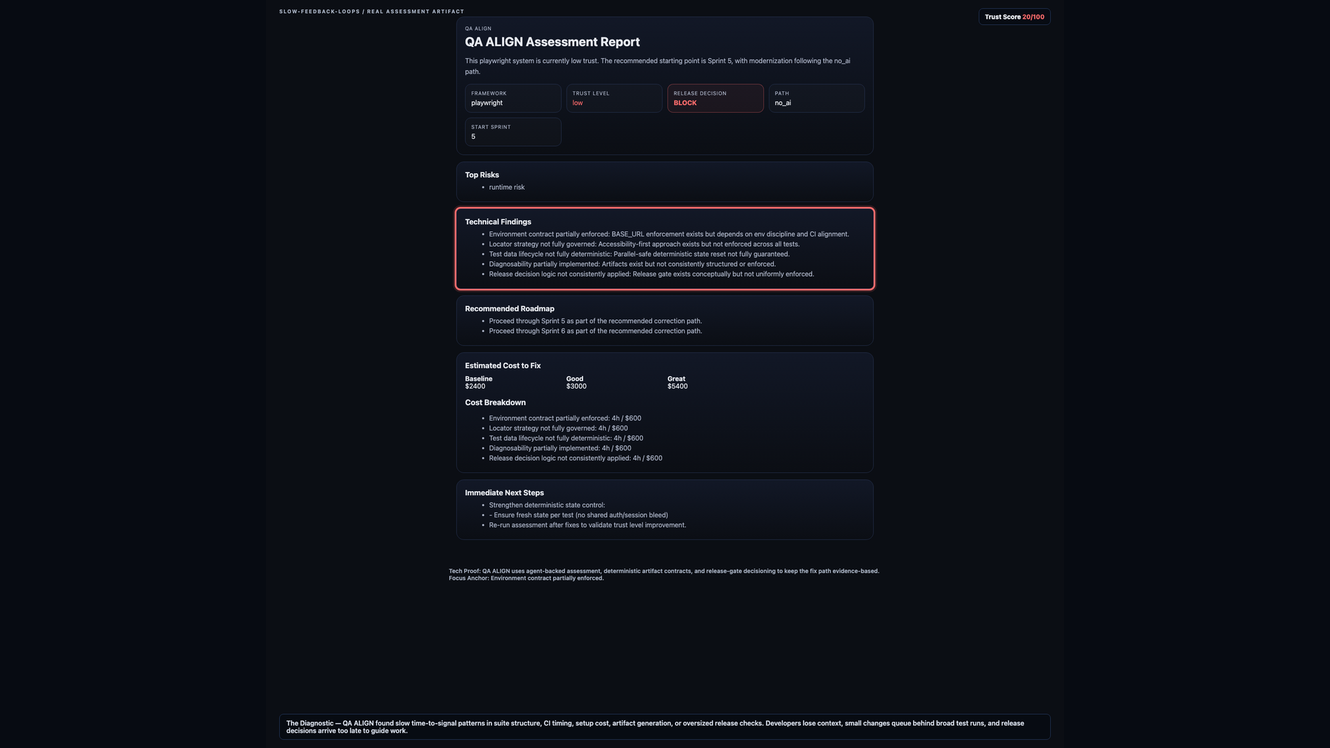The image size is (1330, 748).
Task: Click the Release decision logic 4h / $600 breakdown
Action: click(x=576, y=458)
